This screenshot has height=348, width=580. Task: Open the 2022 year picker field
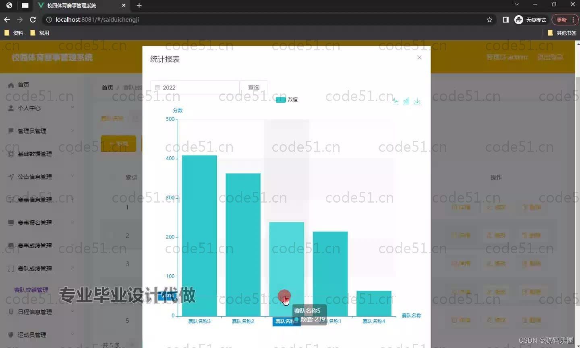(195, 88)
